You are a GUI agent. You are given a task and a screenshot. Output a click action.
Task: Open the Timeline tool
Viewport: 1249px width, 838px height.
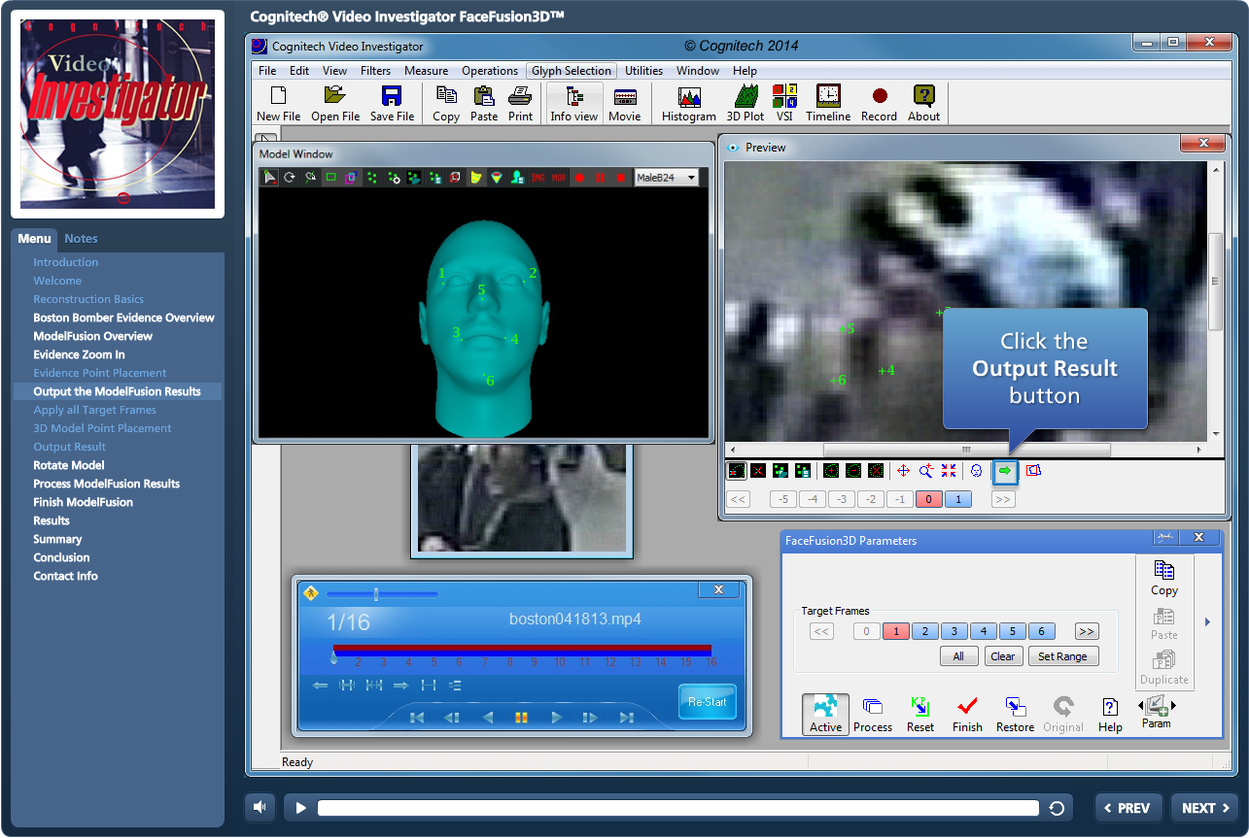(828, 104)
